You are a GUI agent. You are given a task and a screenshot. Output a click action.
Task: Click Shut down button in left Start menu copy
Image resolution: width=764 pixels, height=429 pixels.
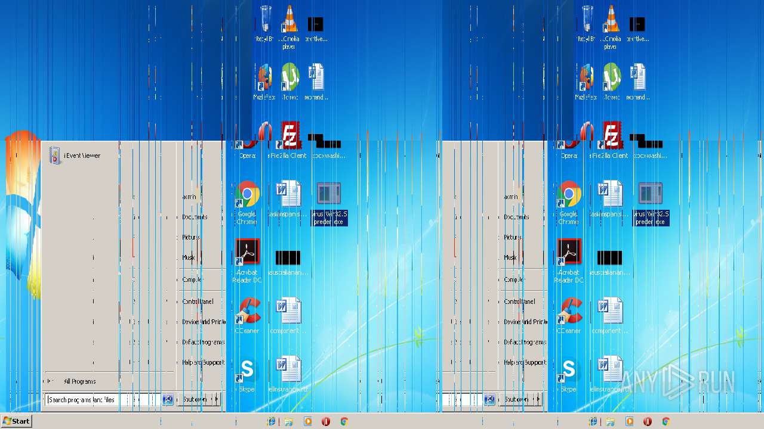[195, 399]
